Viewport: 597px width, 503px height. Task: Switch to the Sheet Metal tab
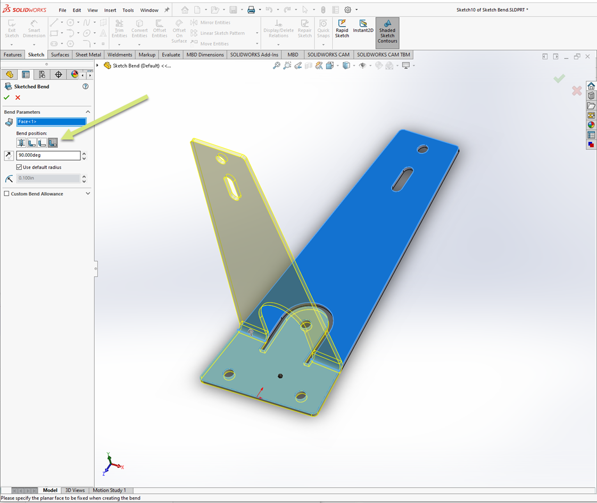click(x=88, y=54)
